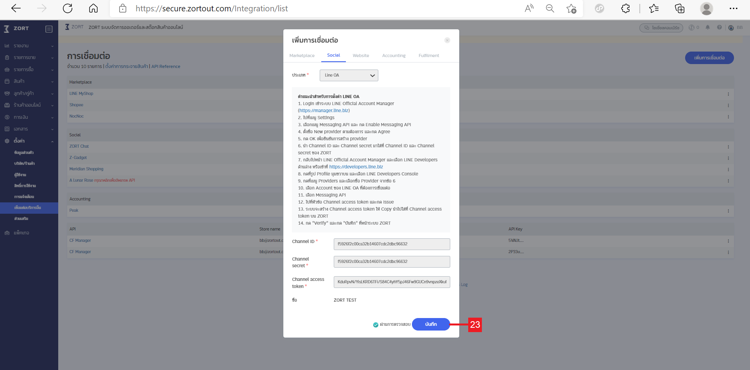The width and height of the screenshot is (750, 370).
Task: Open the BB user account avatar
Action: [731, 28]
